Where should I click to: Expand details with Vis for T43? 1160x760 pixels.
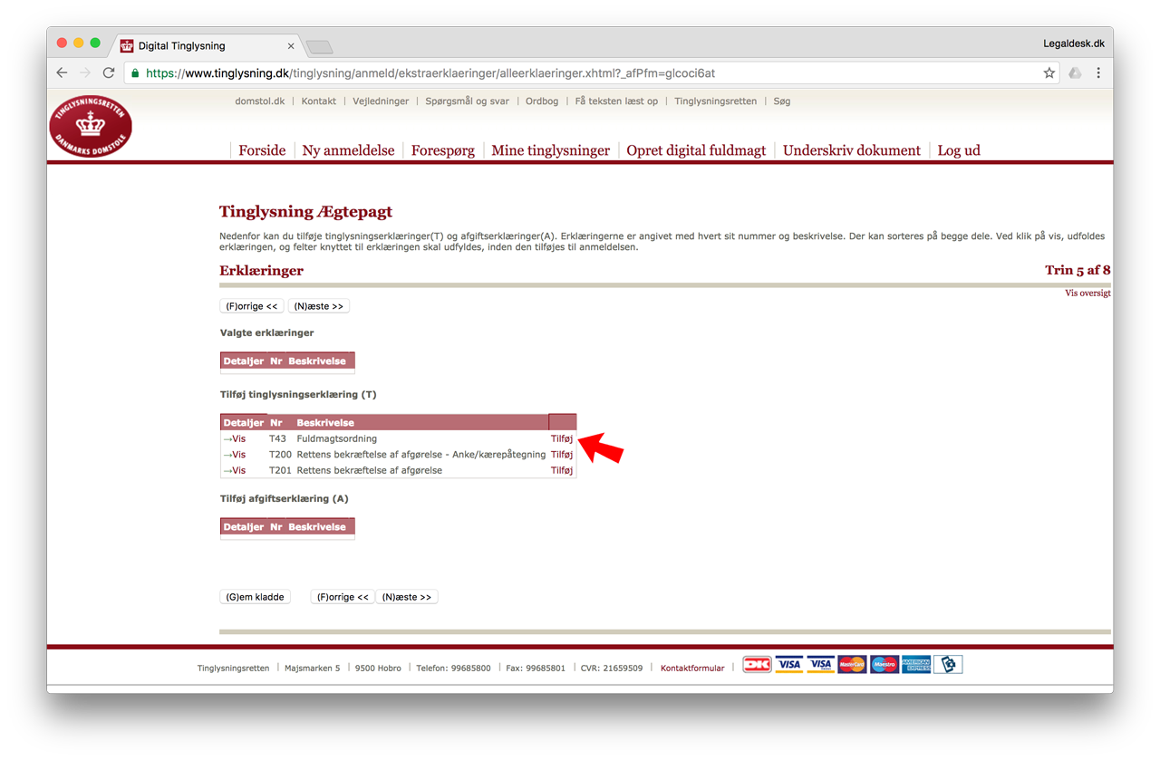[235, 438]
